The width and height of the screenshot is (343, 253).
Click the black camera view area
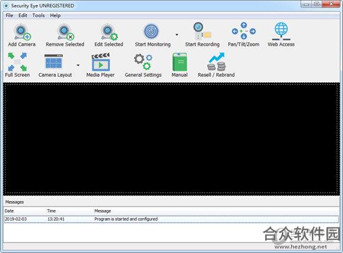coord(171,139)
